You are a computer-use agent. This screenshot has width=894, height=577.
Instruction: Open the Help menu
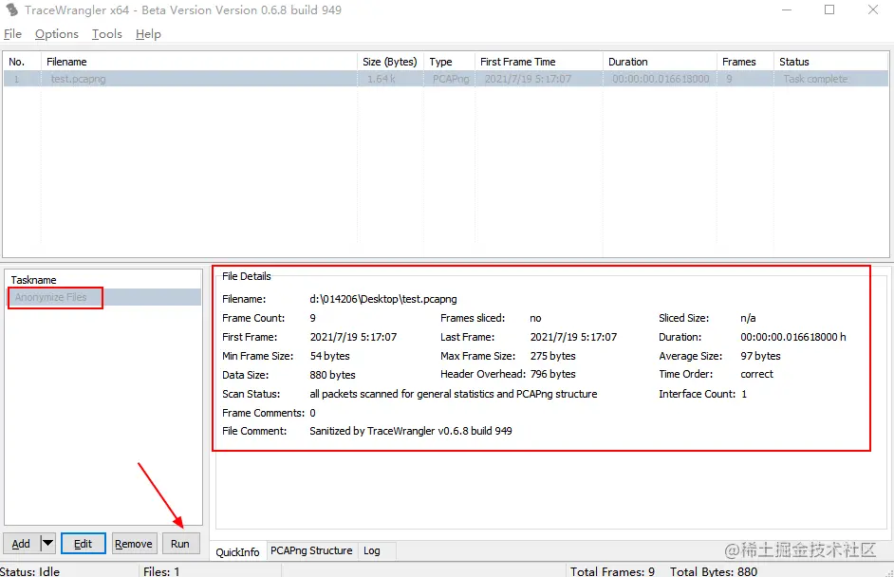tap(148, 34)
